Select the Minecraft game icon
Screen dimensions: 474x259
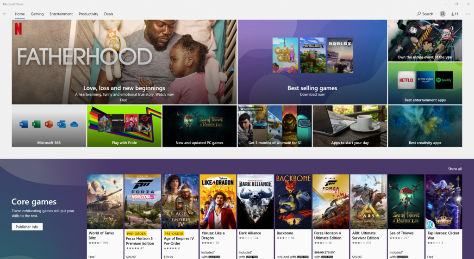pyautogui.click(x=312, y=55)
